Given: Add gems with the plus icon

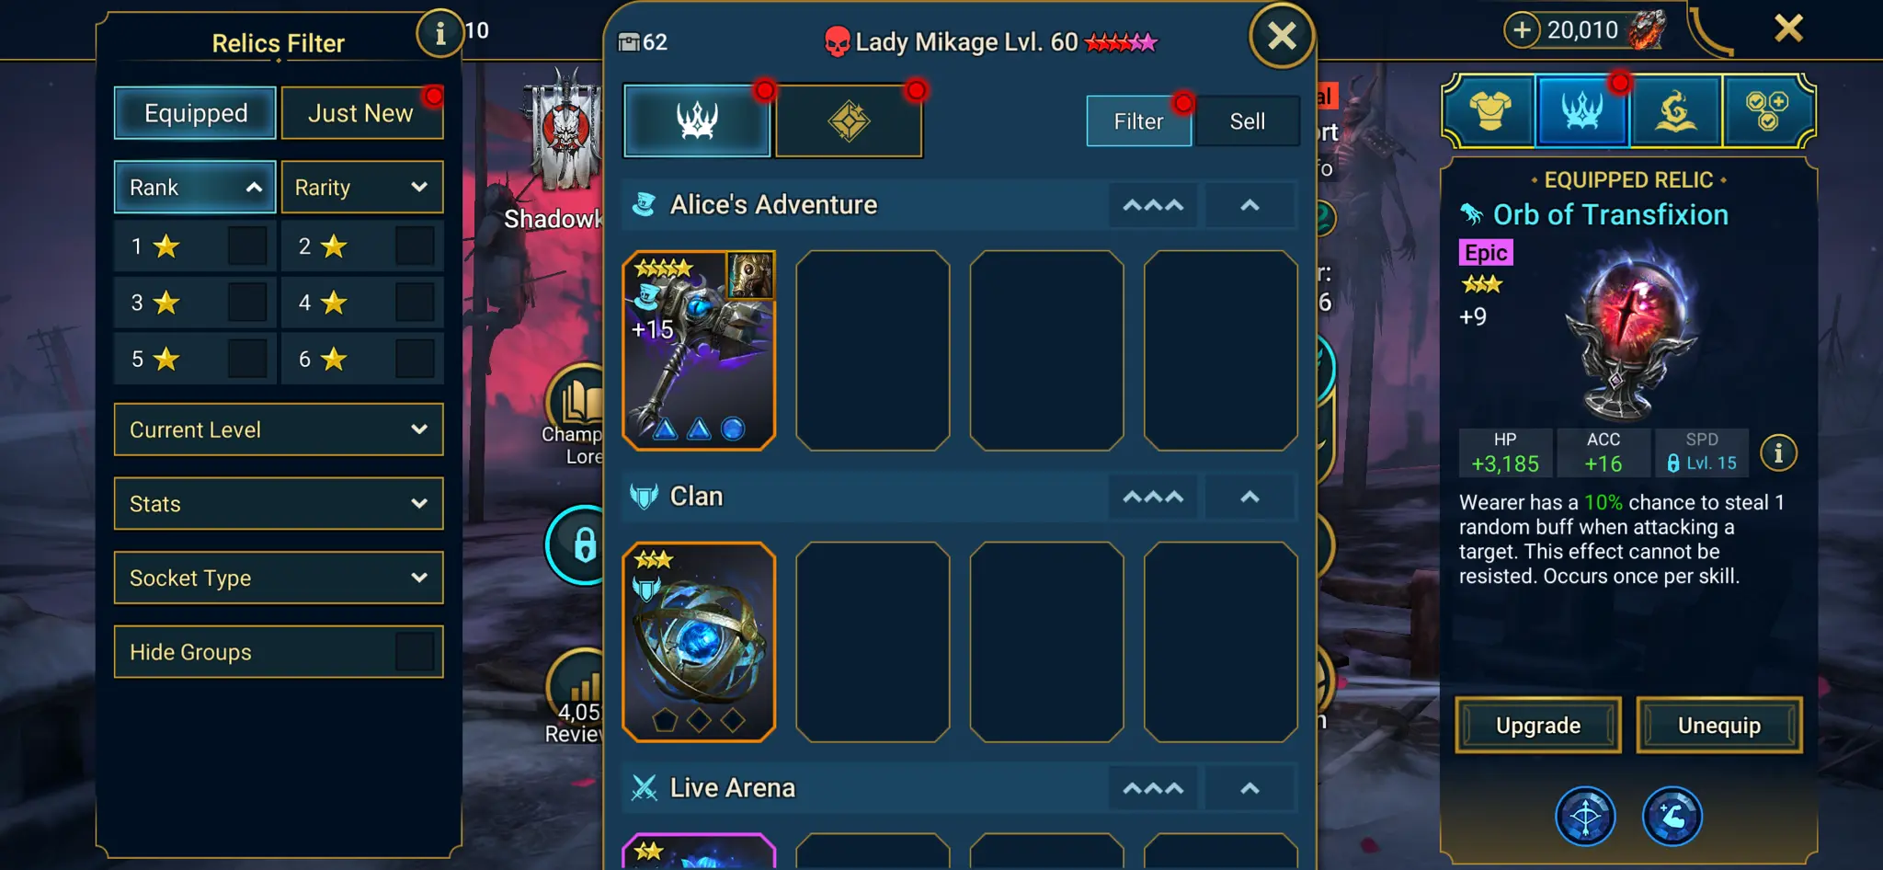Looking at the screenshot, I should [x=1523, y=29].
